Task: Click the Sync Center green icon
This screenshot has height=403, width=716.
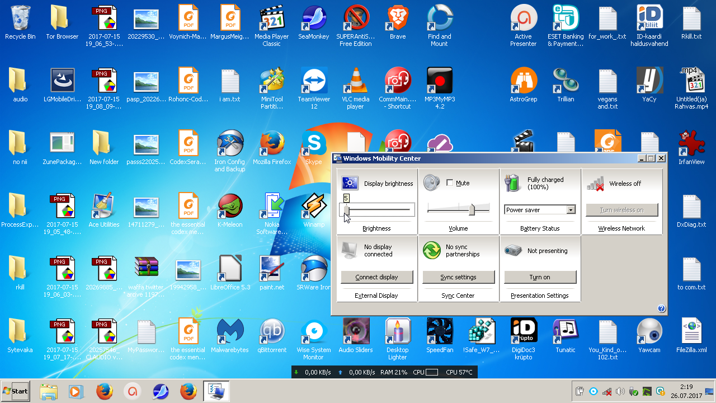Action: 431,250
